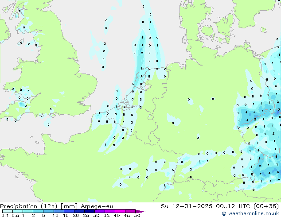Screen dimensions: 281x217
Task: Click the '15' legend value
Action: (66, 215)
